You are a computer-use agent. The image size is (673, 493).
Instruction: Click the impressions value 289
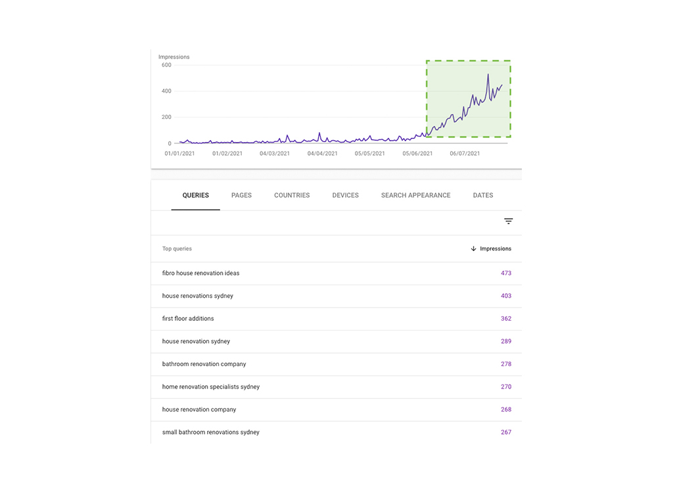click(506, 341)
